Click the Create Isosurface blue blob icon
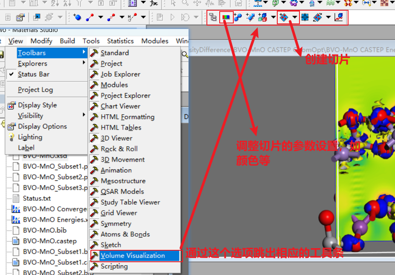The width and height of the screenshot is (395, 275). 238,17
